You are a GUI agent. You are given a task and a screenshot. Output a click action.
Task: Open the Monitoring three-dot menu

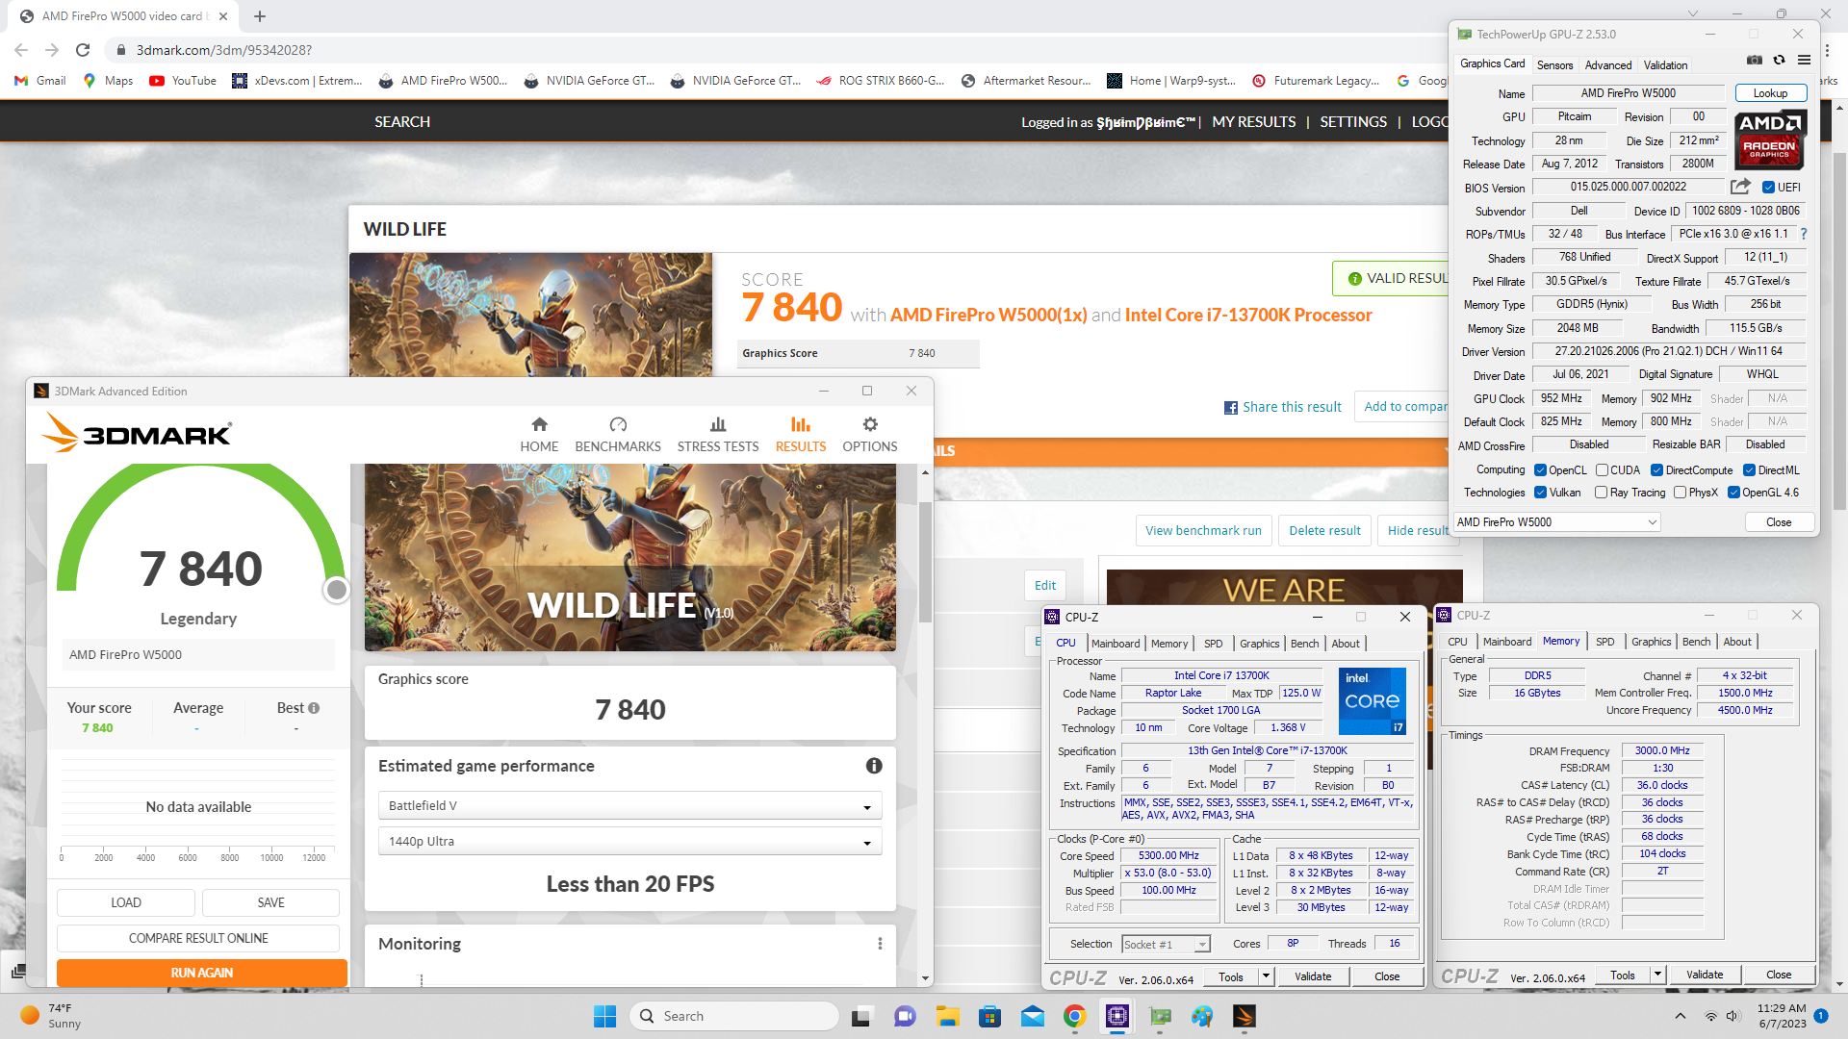pos(880,944)
